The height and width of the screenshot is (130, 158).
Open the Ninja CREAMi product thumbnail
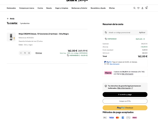coord(11,37)
